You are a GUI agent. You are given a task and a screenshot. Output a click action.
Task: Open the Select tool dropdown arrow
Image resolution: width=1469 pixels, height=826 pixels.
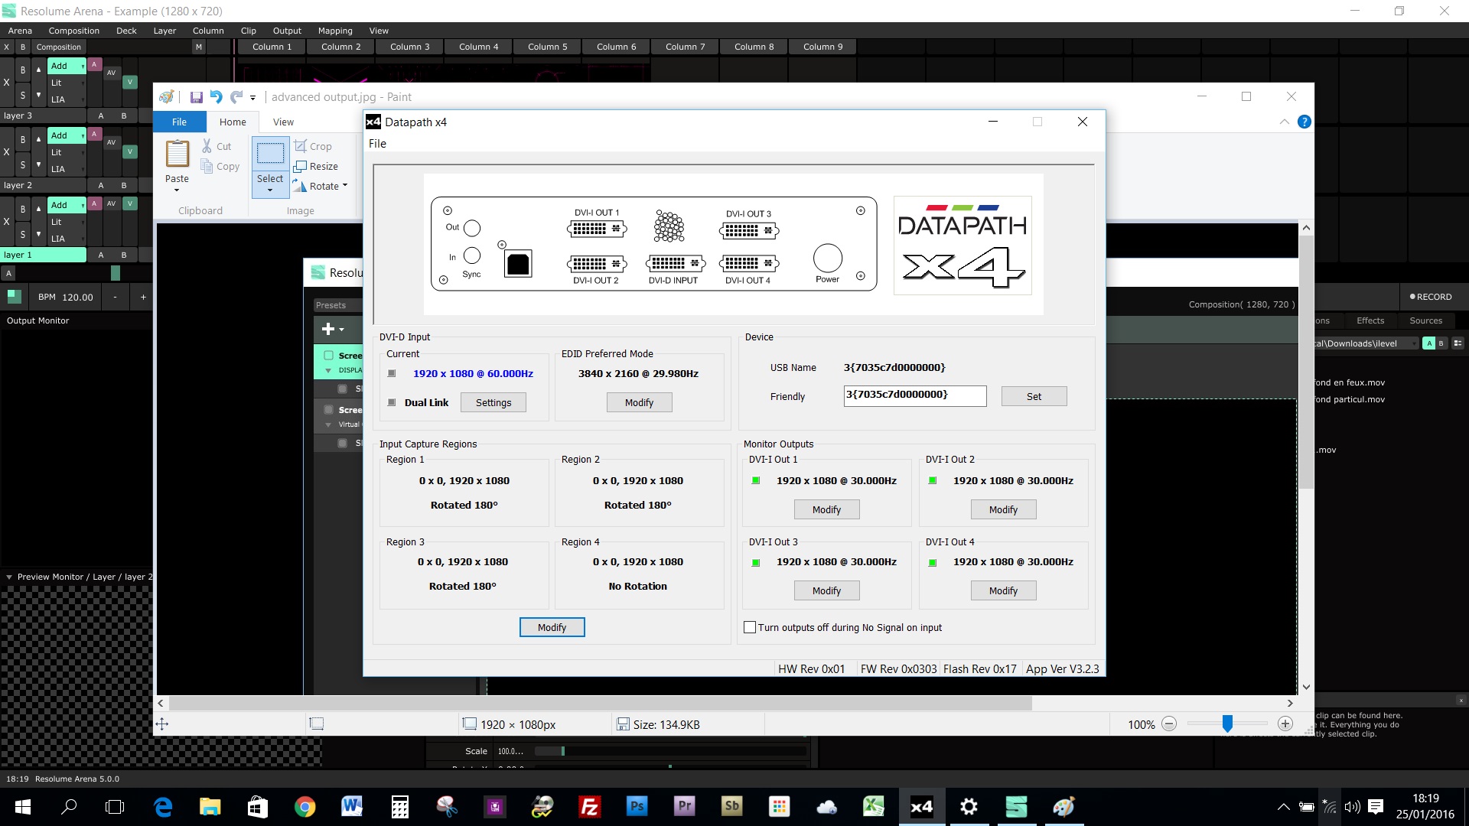tap(270, 190)
